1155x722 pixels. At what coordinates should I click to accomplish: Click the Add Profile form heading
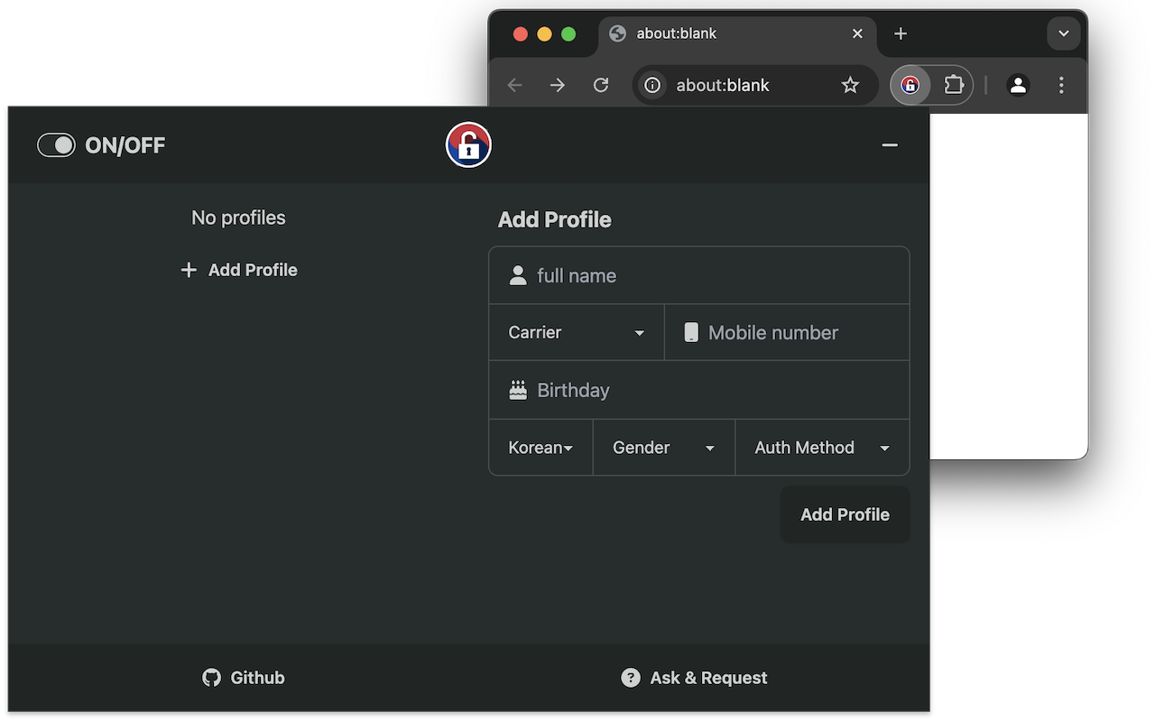tap(554, 219)
